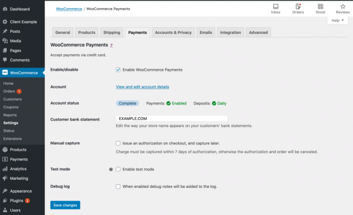This screenshot has width=353, height=215.
Task: Click the return arrow next to WooCommerce Payments heading
Action: coord(112,45)
